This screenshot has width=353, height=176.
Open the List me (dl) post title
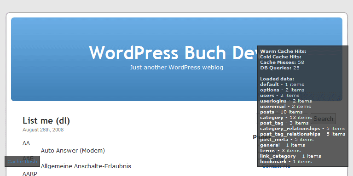point(46,121)
